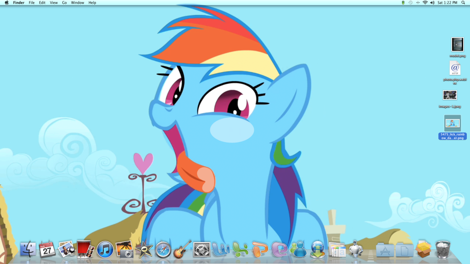Image resolution: width=470 pixels, height=264 pixels.
Task: Select the 5475_lick_rainbow png desktop file
Action: tap(453, 127)
